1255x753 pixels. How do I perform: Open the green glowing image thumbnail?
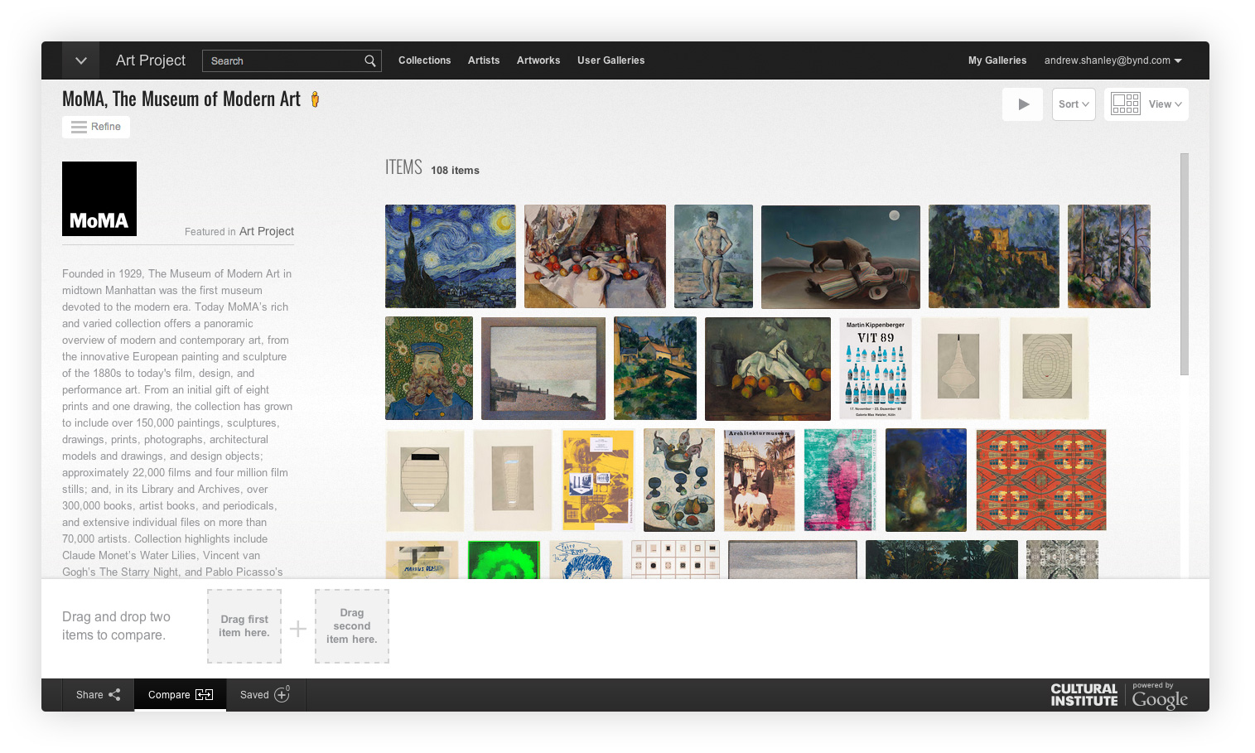(504, 560)
